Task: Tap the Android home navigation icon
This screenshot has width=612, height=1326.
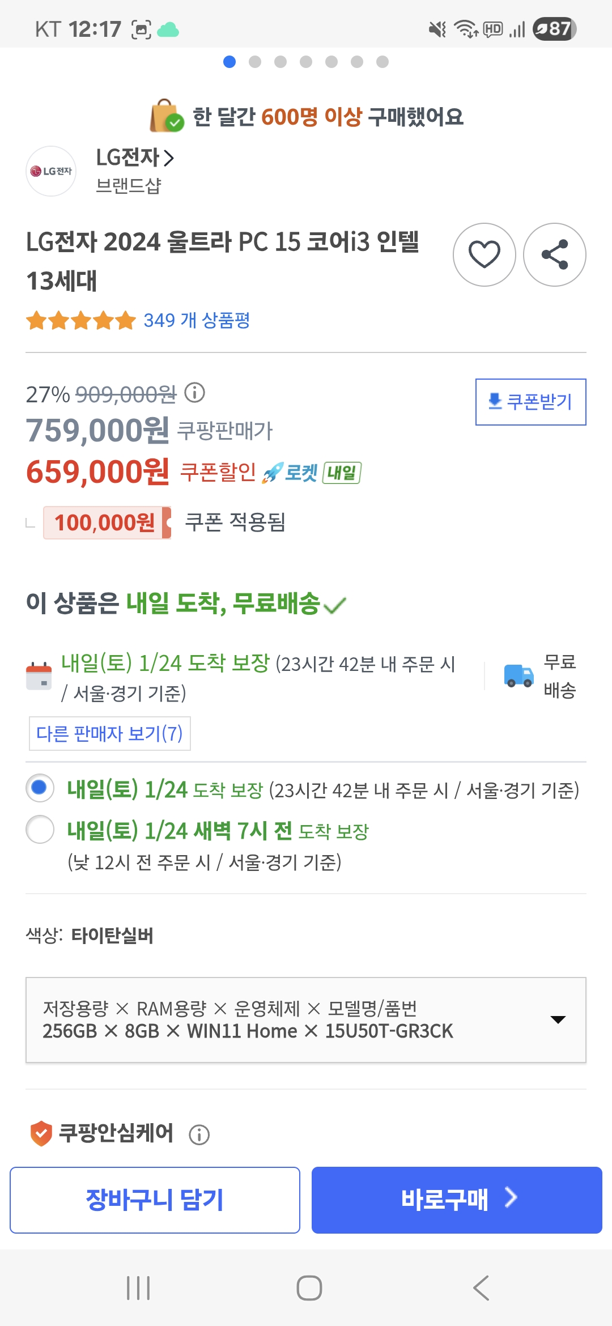Action: 309,1288
